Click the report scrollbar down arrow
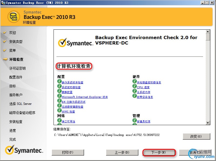This screenshot has height=161, width=216. click(x=208, y=123)
